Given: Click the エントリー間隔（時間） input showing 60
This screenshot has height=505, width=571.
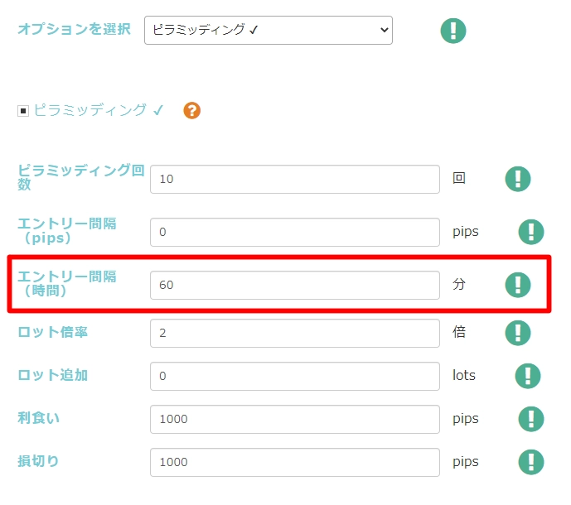Looking at the screenshot, I should pos(294,285).
